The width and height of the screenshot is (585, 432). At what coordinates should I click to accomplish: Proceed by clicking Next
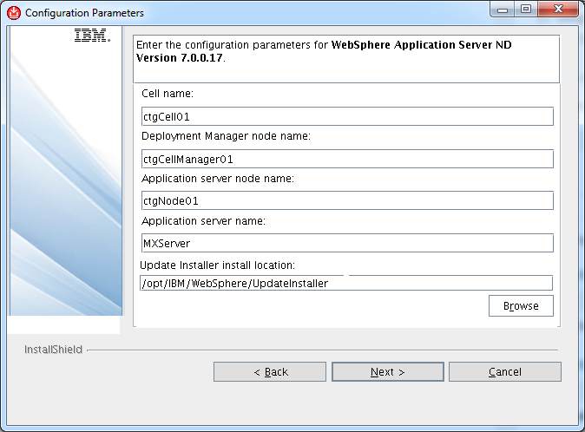[388, 372]
